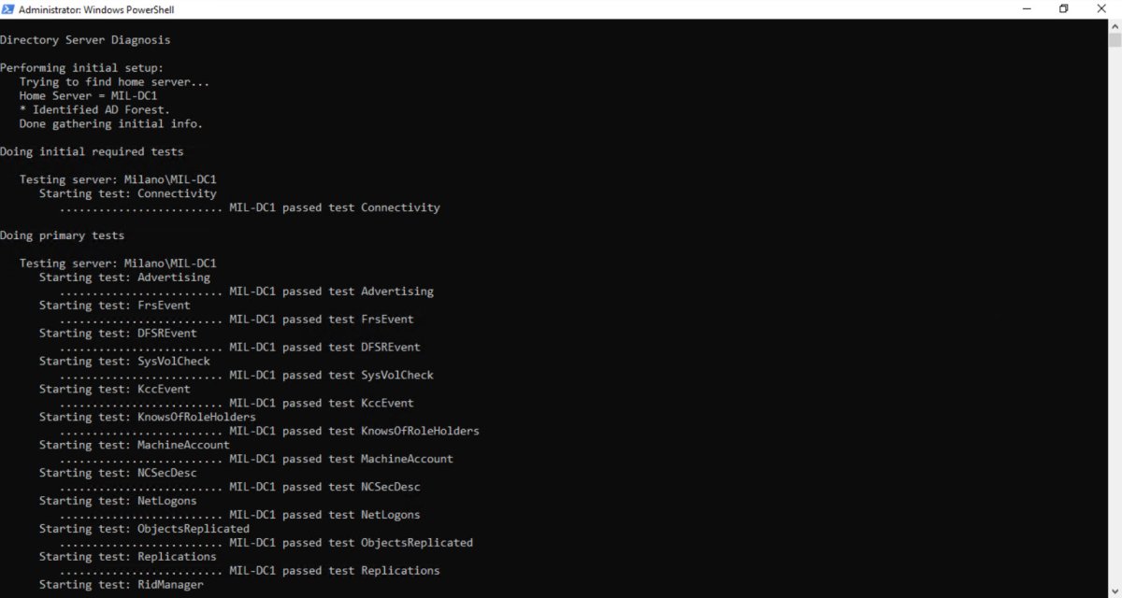Click 'Starting test: Advertising' line
Image resolution: width=1122 pixels, height=598 pixels.
tap(124, 278)
